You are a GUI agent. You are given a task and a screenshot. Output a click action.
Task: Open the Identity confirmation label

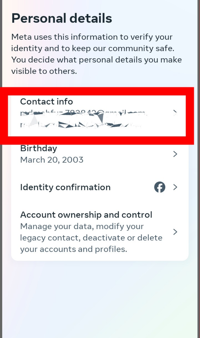point(65,187)
